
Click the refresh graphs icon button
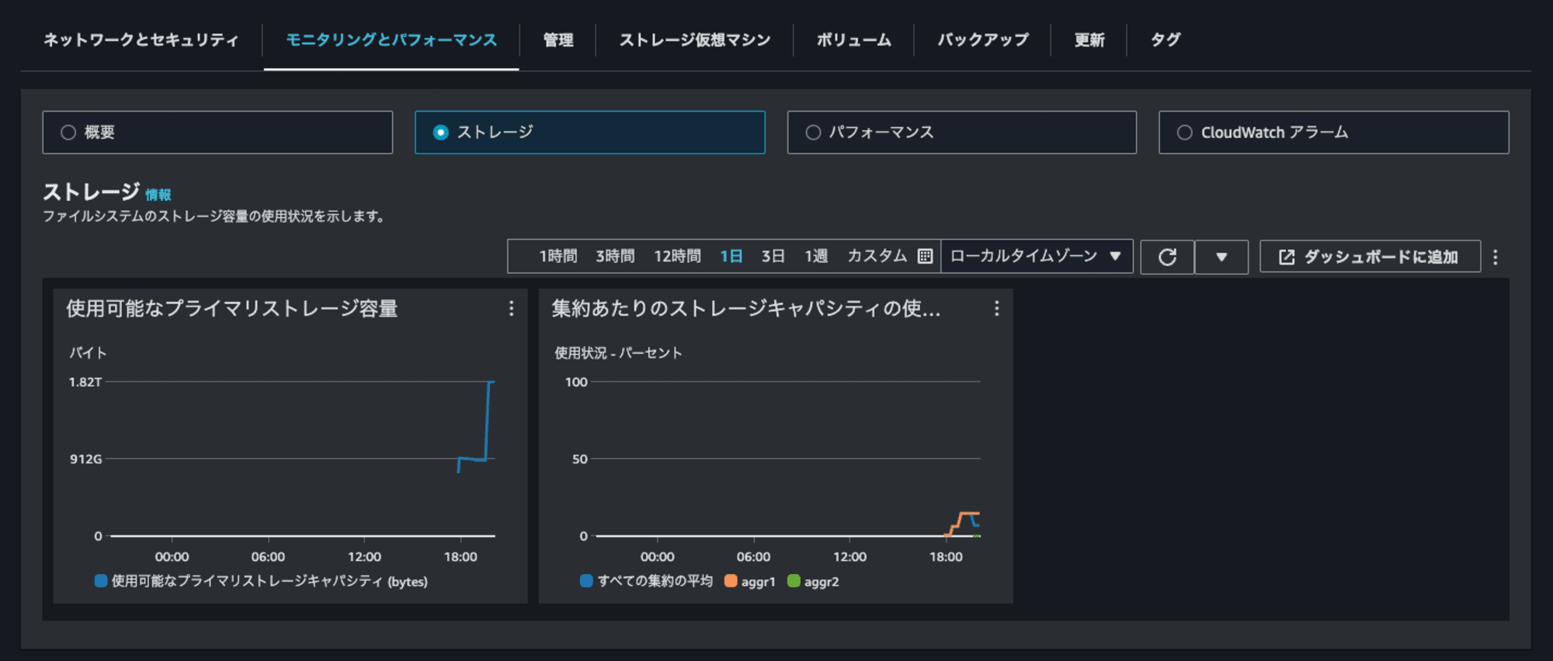(x=1167, y=257)
